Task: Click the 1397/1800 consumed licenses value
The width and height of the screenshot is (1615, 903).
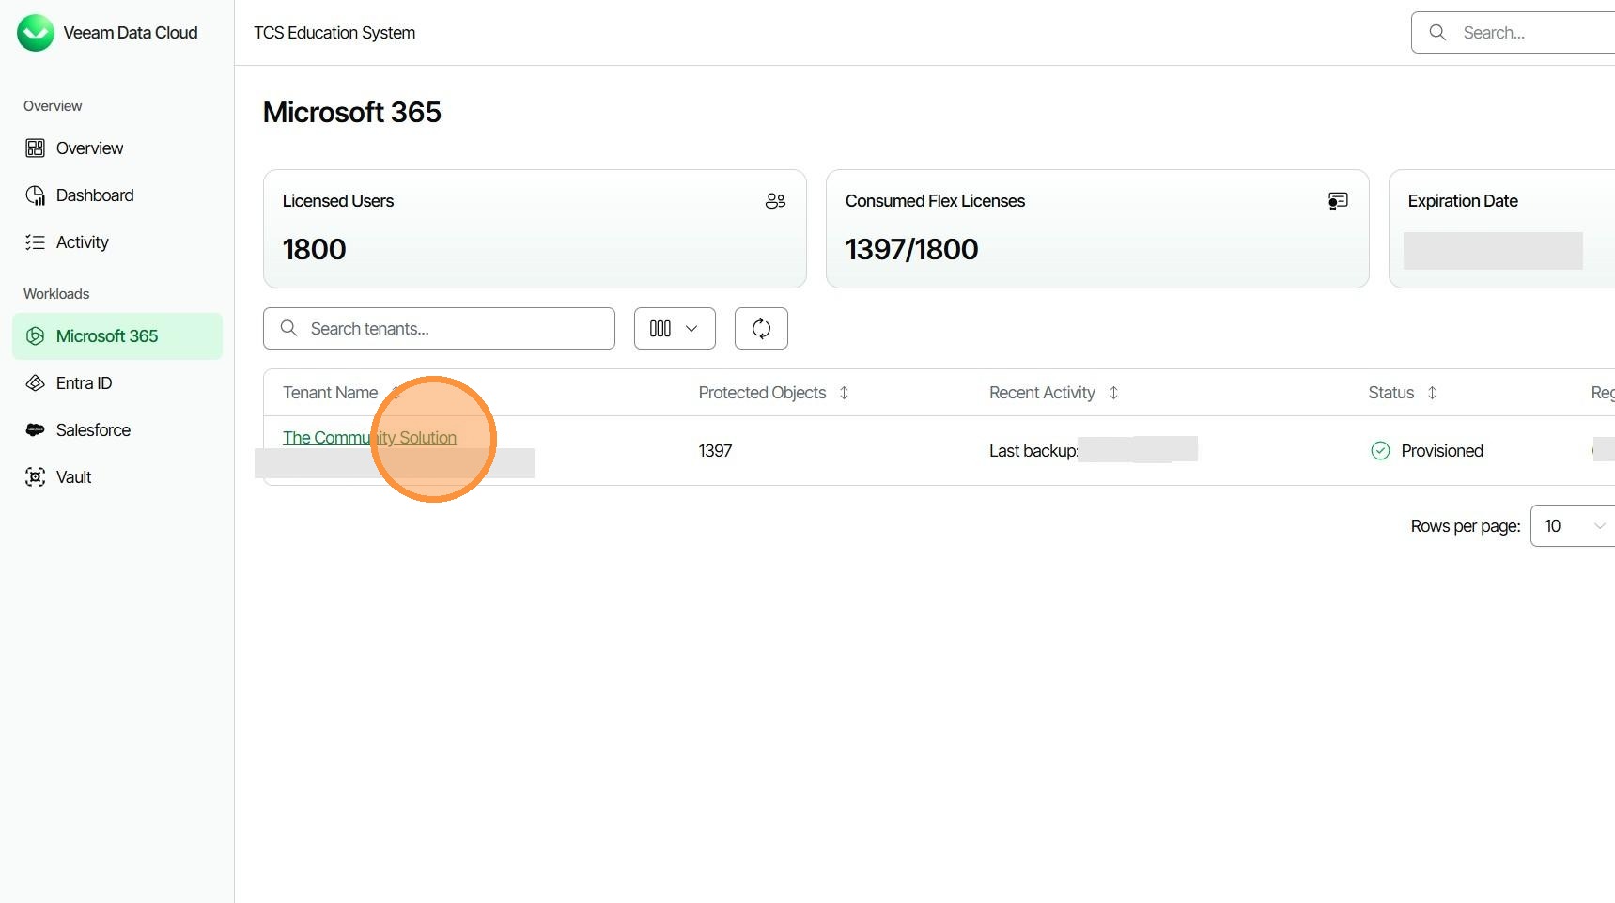Action: point(911,249)
